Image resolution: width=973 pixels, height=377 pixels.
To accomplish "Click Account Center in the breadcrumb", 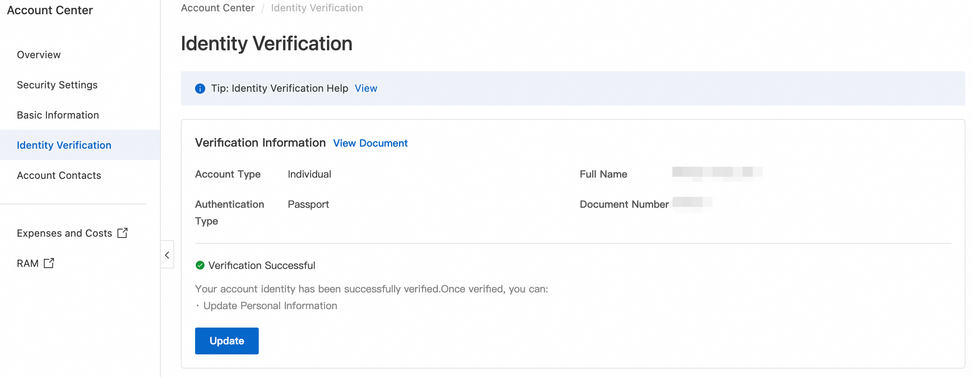I will [x=218, y=8].
